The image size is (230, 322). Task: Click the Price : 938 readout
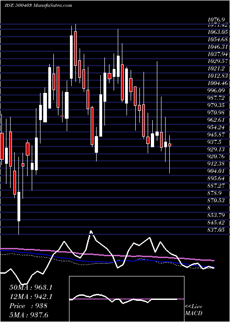[29, 306]
